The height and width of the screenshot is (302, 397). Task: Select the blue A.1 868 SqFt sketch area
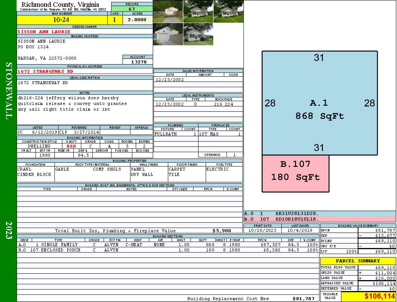click(319, 103)
